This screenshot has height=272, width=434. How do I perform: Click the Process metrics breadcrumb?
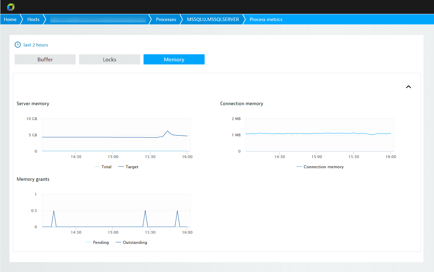(x=266, y=19)
